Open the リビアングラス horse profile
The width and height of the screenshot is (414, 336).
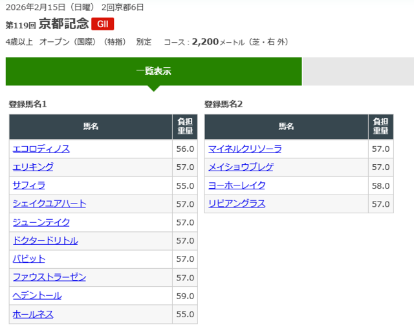click(x=237, y=204)
